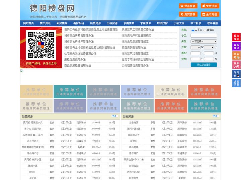241x180 pixels.
Task: Open the 客服微信 side floating icon
Action: pyautogui.click(x=236, y=46)
